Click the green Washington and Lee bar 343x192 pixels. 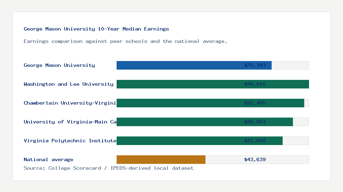tap(213, 84)
